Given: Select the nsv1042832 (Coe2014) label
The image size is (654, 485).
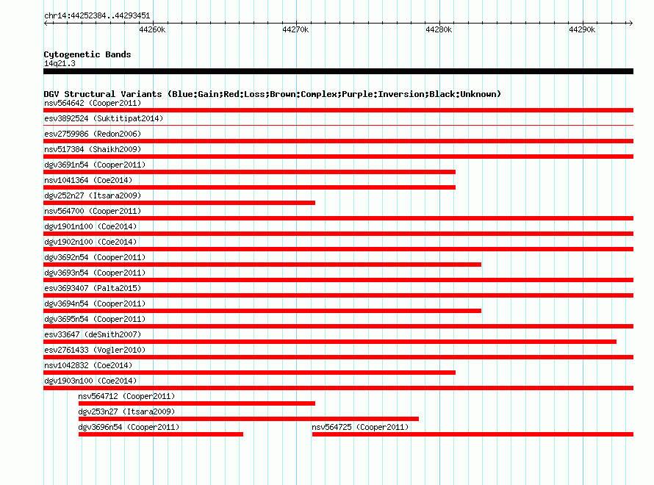Looking at the screenshot, I should click(88, 365).
